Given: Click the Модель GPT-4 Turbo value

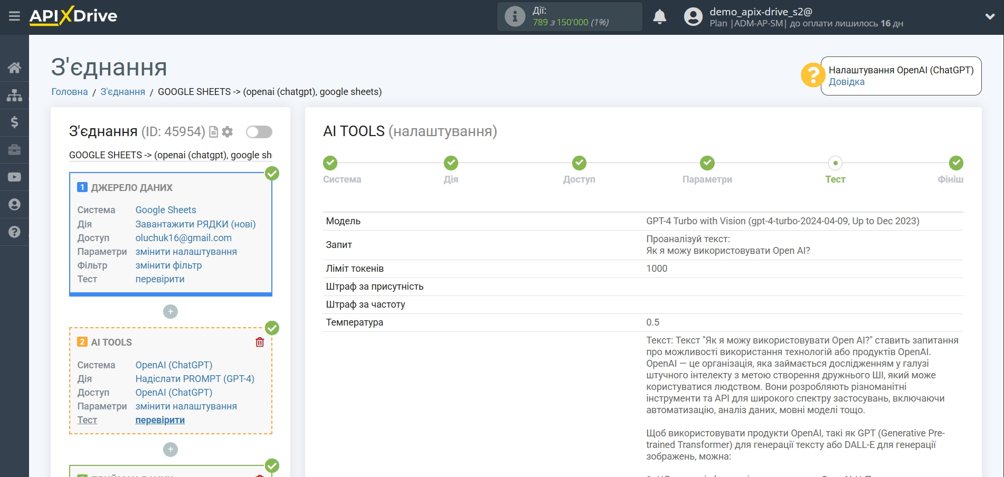Looking at the screenshot, I should pyautogui.click(x=783, y=221).
